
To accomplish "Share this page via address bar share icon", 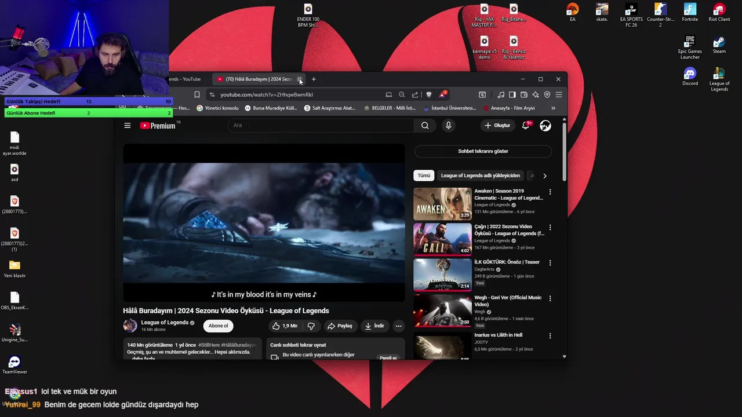I will click(415, 94).
